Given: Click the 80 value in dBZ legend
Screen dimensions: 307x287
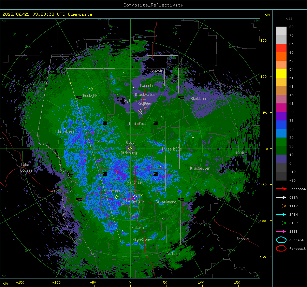Looking at the screenshot, I should tap(291, 27).
